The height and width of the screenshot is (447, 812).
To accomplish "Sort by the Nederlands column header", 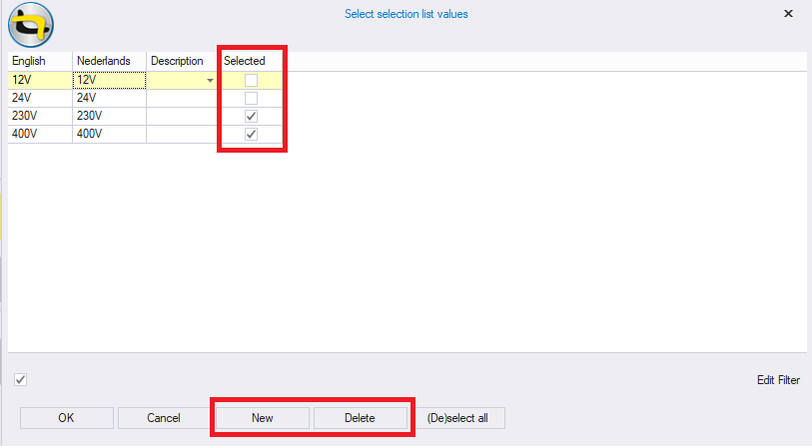I will [109, 61].
